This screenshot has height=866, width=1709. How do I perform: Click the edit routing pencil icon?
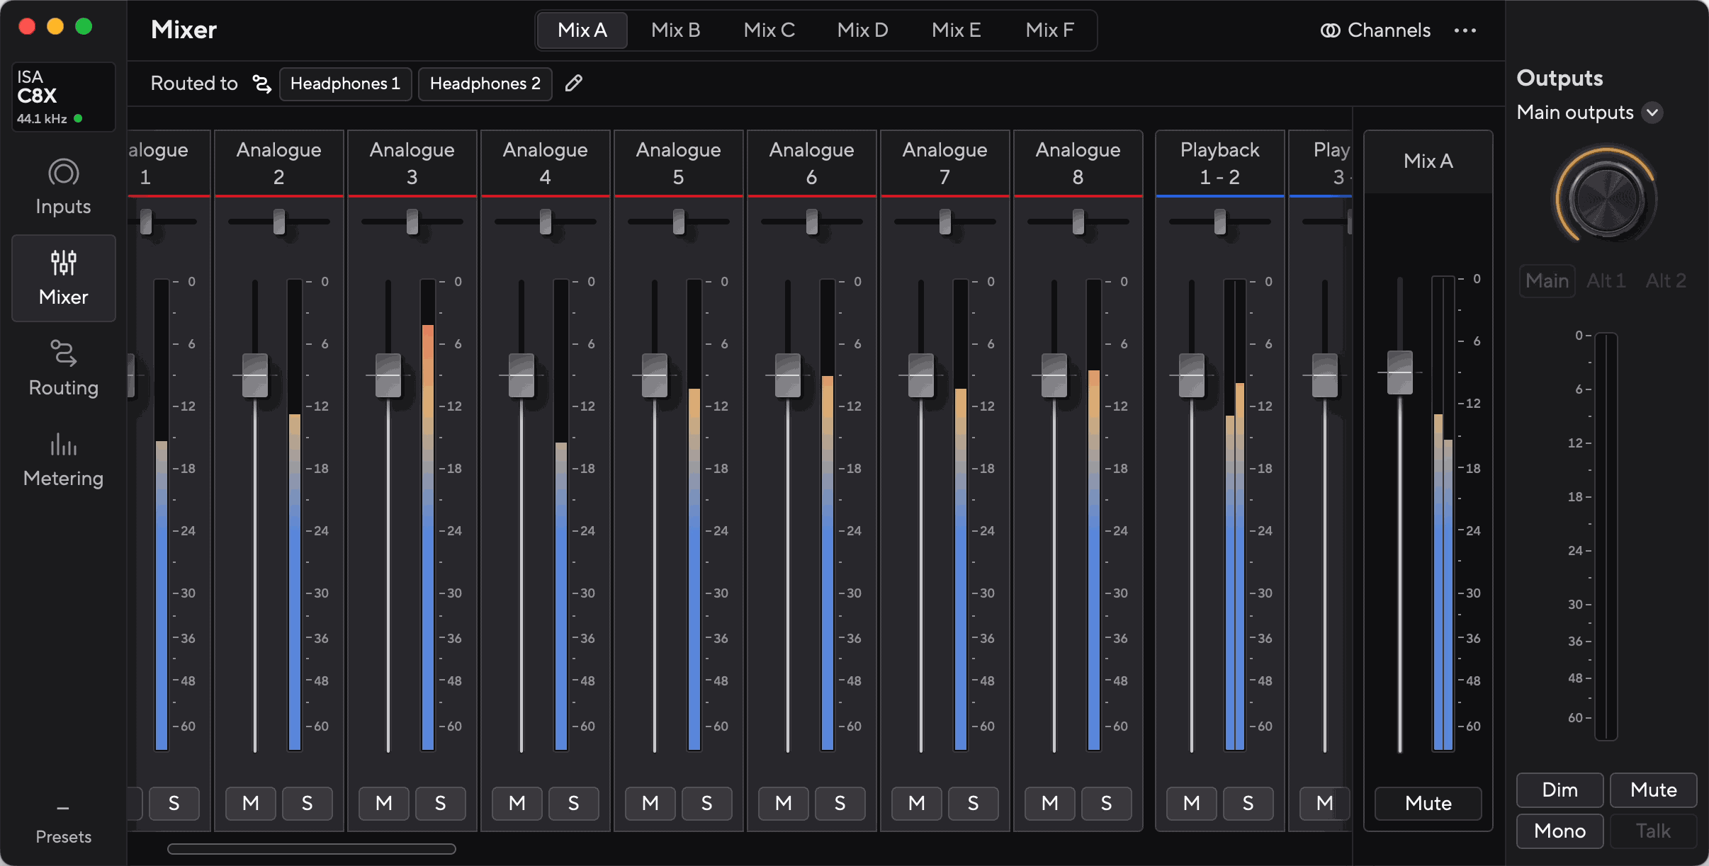(574, 84)
